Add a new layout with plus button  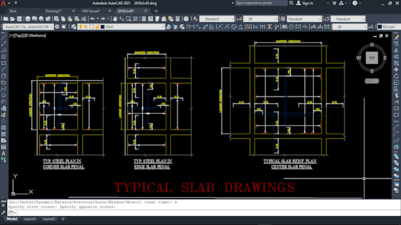(x=63, y=219)
